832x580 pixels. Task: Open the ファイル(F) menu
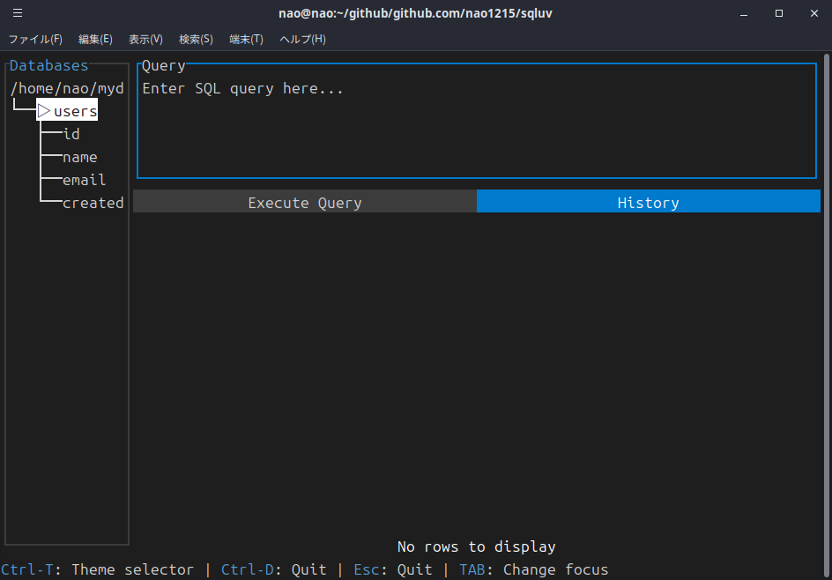point(35,39)
